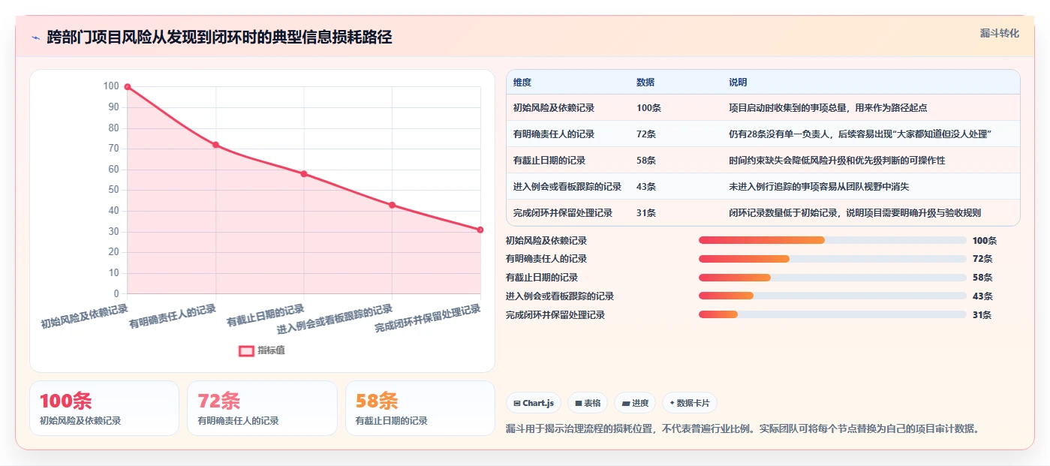The height and width of the screenshot is (466, 1050).
Task: Click x-axis label 有明确责任人的记录 on the chart
Action: 173,316
